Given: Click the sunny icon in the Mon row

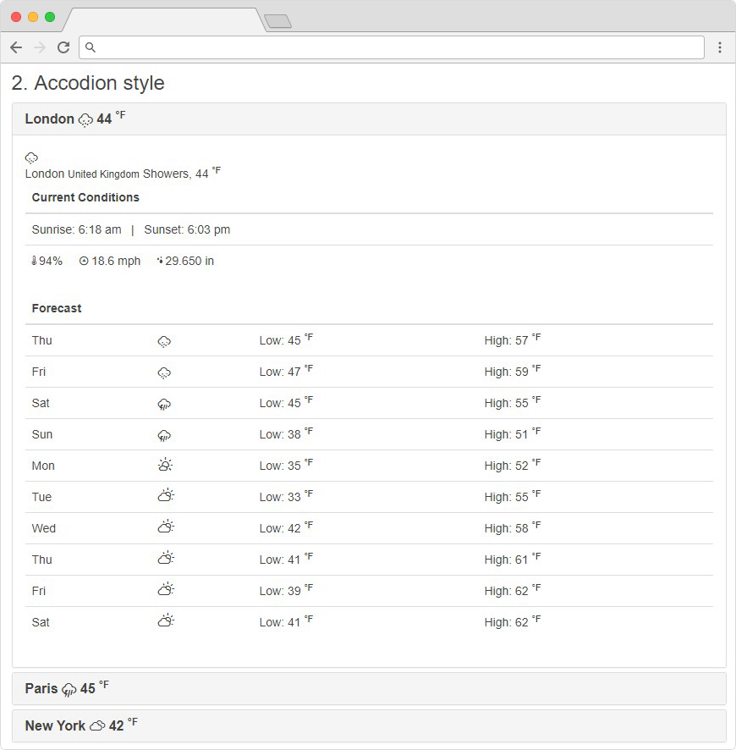Looking at the screenshot, I should point(165,465).
